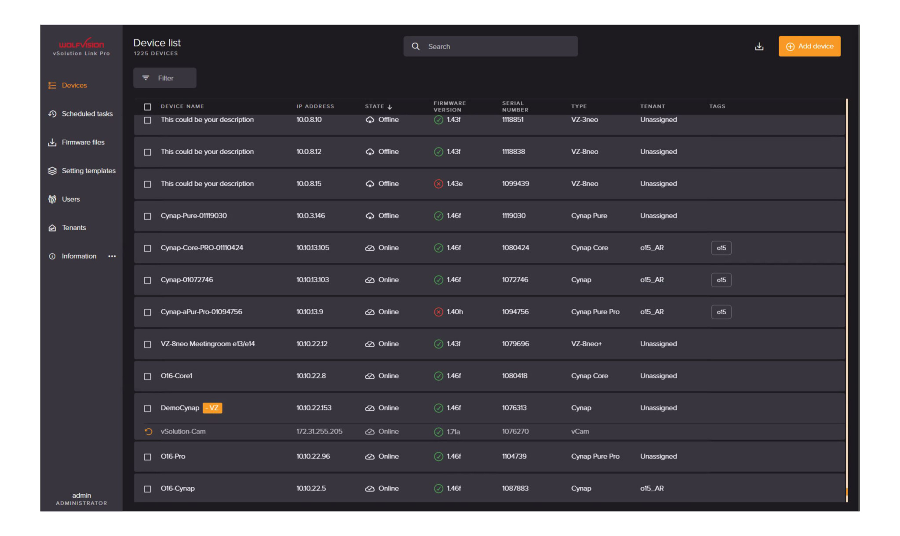Screen dimensions: 900x536
Task: Select Cynap-Core-PRO-01110424 checkbox
Action: tap(148, 248)
